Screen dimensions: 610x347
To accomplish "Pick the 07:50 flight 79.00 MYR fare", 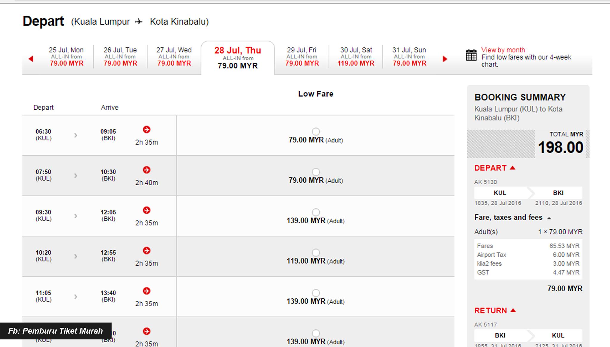I will click(x=316, y=172).
